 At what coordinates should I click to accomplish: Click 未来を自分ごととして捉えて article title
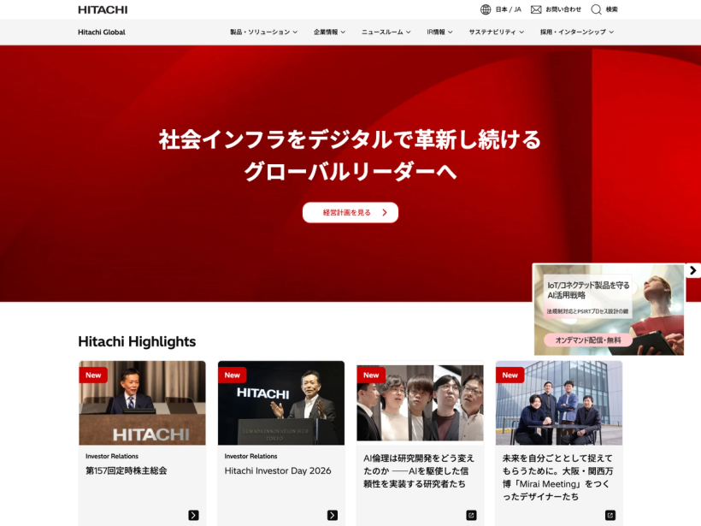tap(557, 477)
